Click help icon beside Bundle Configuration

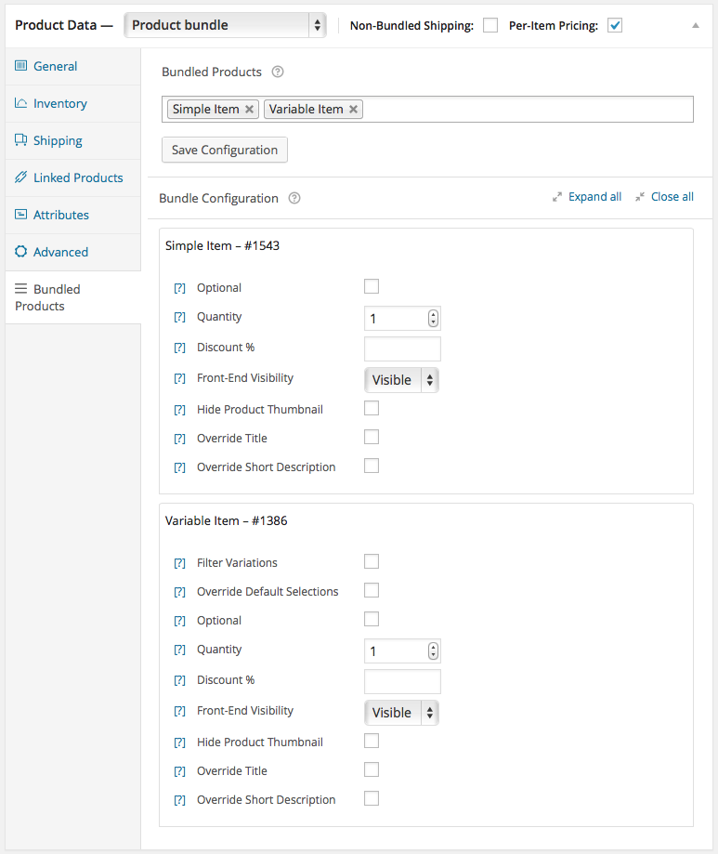[294, 198]
